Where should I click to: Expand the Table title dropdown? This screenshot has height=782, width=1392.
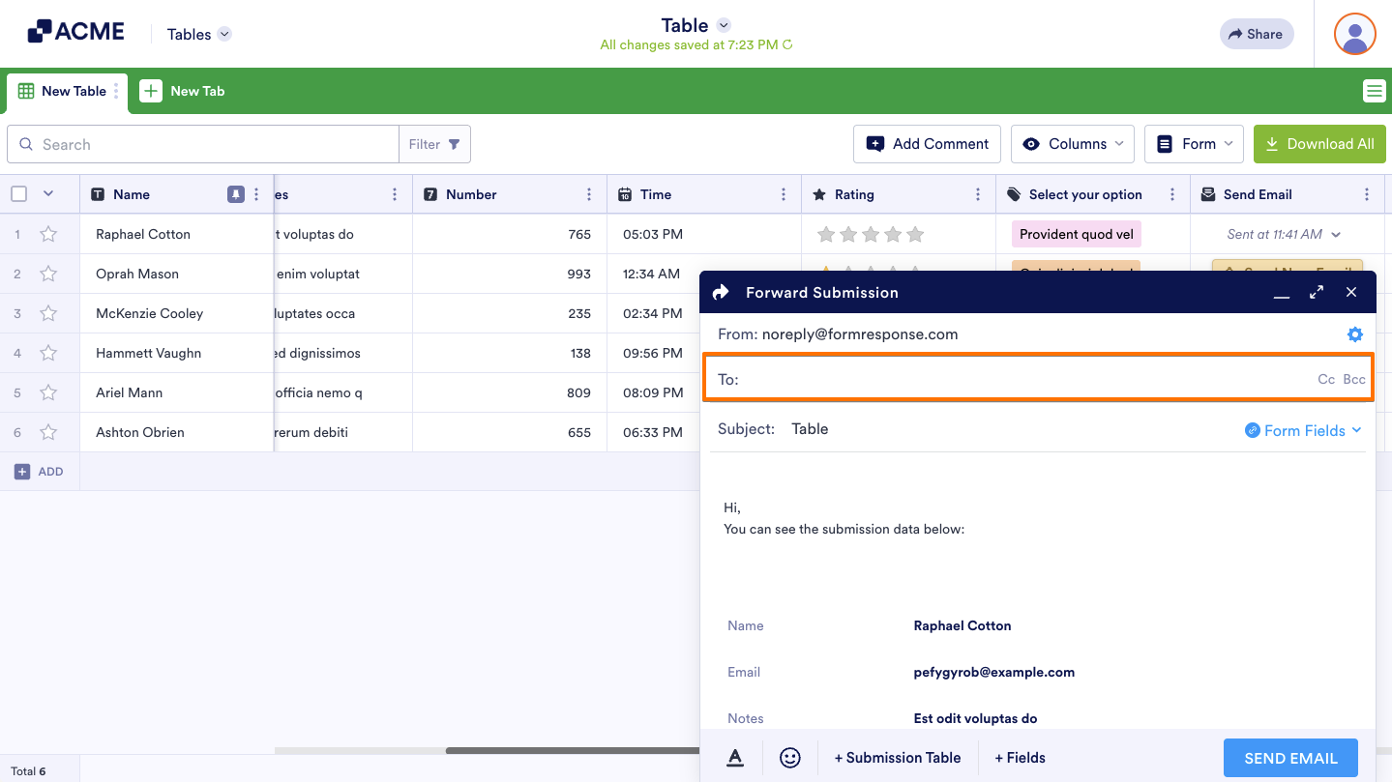point(724,25)
